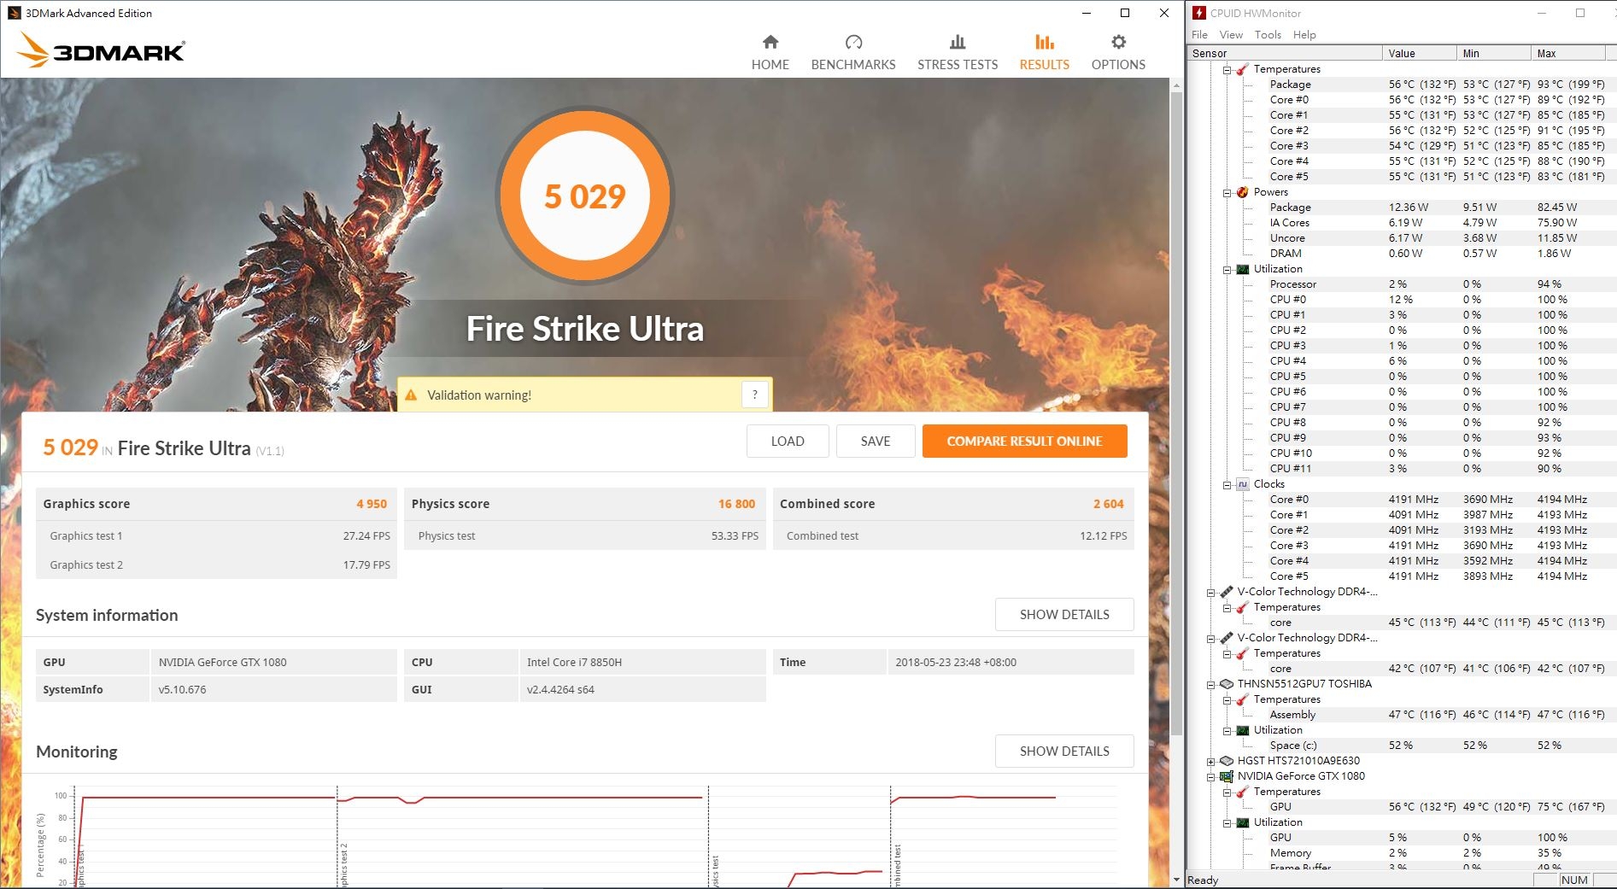Click the SAVE button
This screenshot has height=889, width=1617.
(x=876, y=441)
